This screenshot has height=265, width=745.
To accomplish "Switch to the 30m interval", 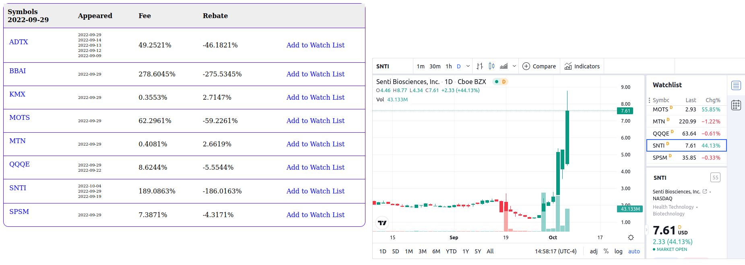I will coord(435,66).
